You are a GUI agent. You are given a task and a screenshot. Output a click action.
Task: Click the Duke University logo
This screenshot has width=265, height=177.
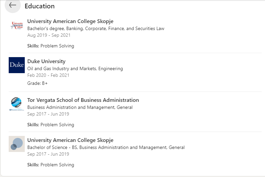(x=17, y=65)
